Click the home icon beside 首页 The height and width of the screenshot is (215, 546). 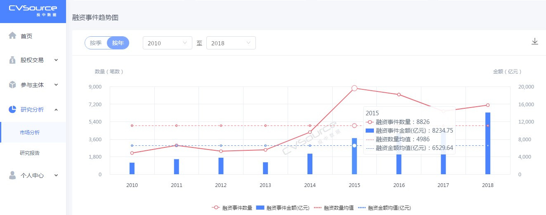12,36
